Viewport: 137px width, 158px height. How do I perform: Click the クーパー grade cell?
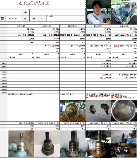[x=66, y=18]
